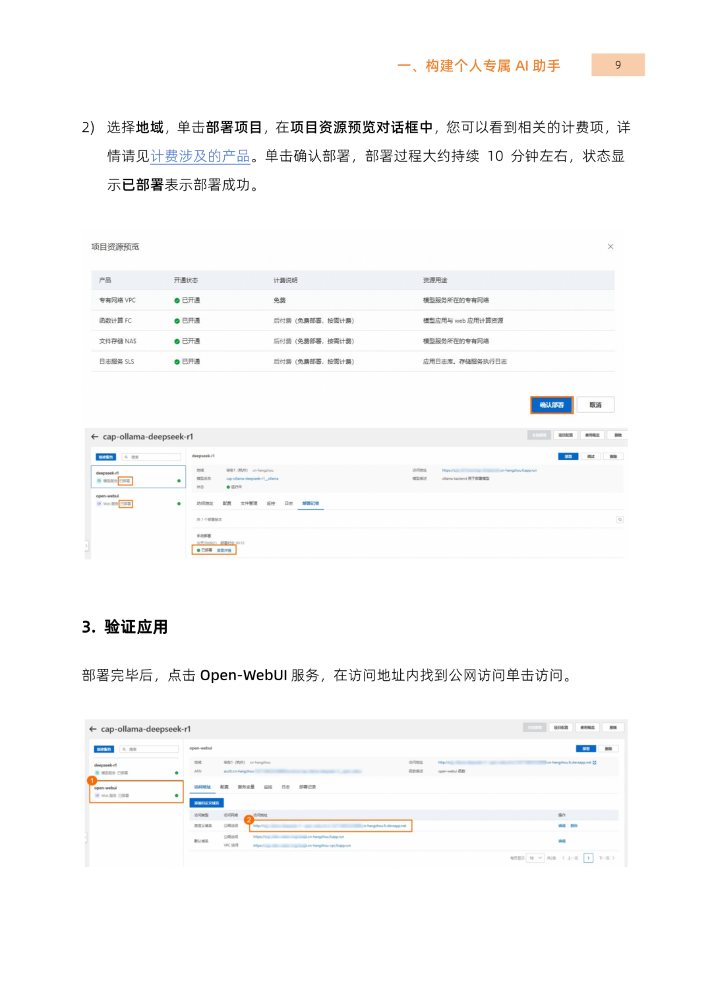Click green 已开通 status icon for 专有网络 VPC
This screenshot has height=1008, width=712.
(177, 300)
